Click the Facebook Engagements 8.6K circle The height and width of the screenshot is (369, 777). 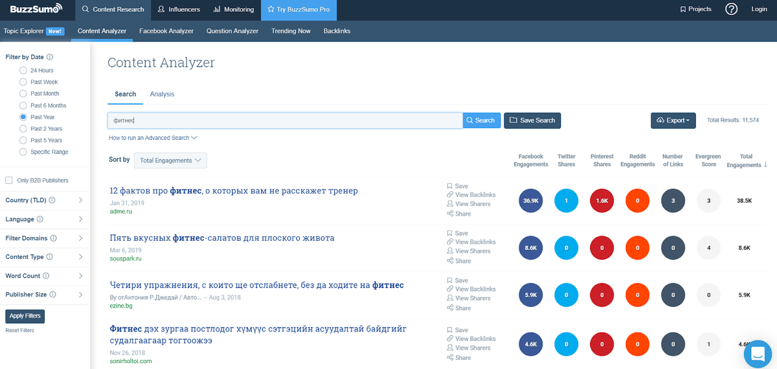(x=531, y=248)
